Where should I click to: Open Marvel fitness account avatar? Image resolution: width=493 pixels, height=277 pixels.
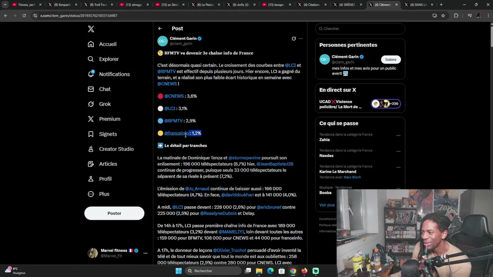coord(93,253)
